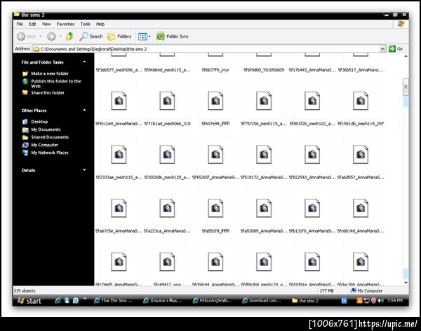This screenshot has height=331, width=421.
Task: Collapse the File and Folder Tasks panel
Action: 84,62
